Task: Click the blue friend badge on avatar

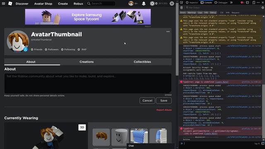Action: 25,49
